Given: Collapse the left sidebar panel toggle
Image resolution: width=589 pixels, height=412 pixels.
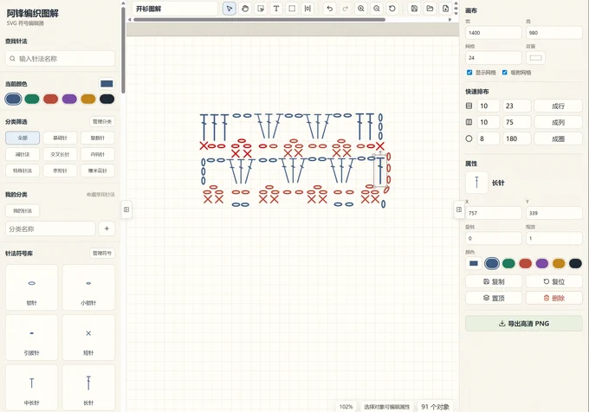Looking at the screenshot, I should (126, 209).
